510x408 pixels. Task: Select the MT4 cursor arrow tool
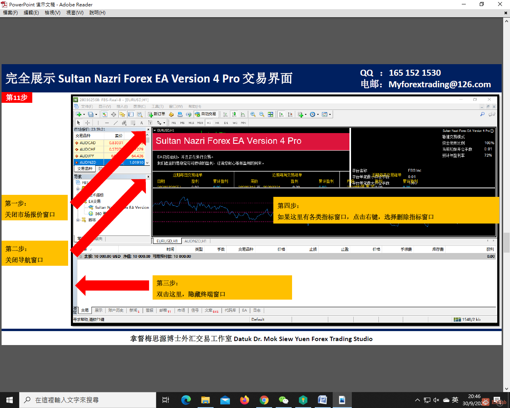click(x=78, y=123)
